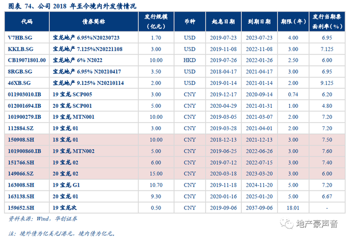Select bond 宝龙地产 7.125%N20221108
This screenshot has width=349, height=239.
click(x=87, y=49)
